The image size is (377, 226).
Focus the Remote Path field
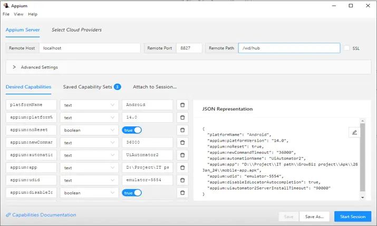tap(289, 48)
